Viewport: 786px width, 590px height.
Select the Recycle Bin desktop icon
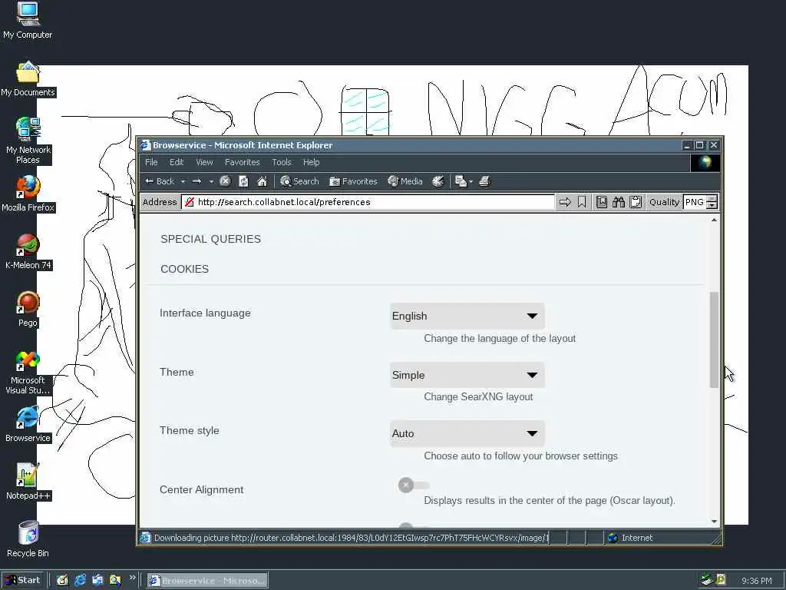pos(28,539)
